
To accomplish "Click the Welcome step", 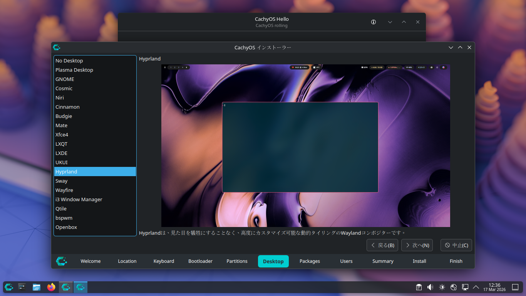I will [x=90, y=261].
